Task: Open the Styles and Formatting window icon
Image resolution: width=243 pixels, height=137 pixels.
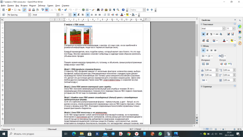Action: [x=4, y=15]
